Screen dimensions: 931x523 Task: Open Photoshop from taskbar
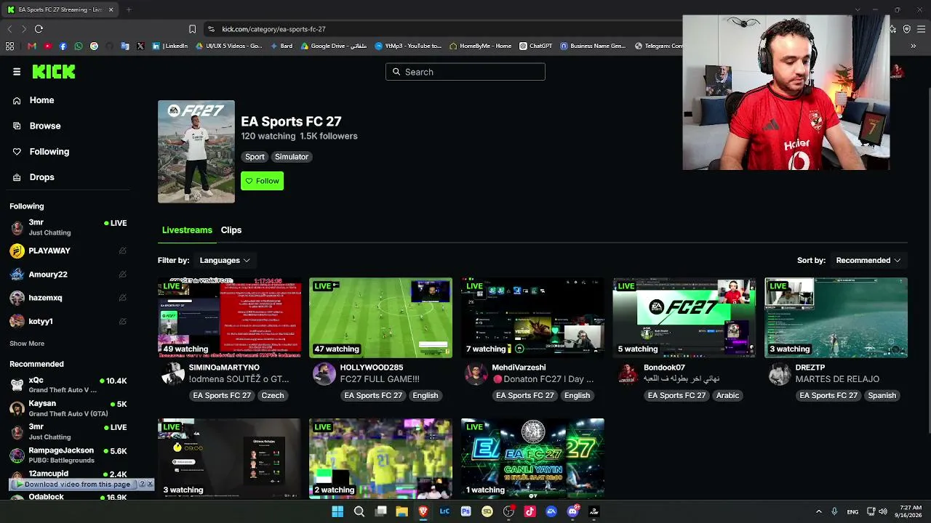click(465, 511)
